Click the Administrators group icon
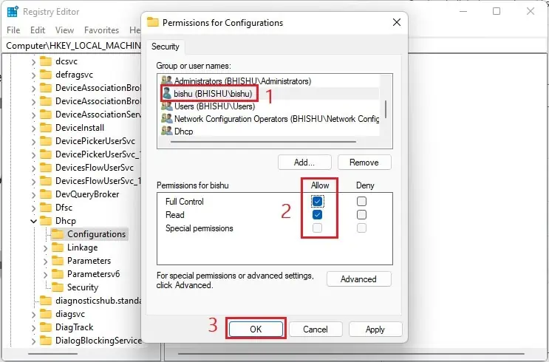The width and height of the screenshot is (549, 362). coord(167,81)
